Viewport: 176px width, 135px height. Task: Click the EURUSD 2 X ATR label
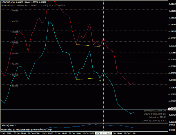[x=155, y=111]
